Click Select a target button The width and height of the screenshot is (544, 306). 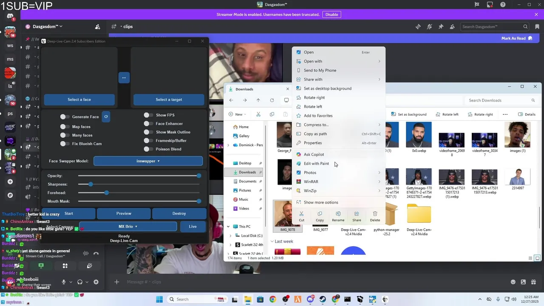click(x=169, y=99)
